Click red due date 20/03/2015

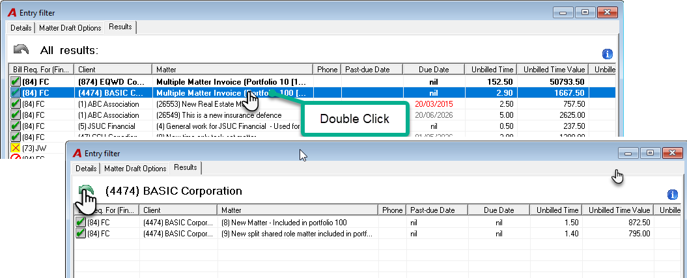tap(434, 104)
